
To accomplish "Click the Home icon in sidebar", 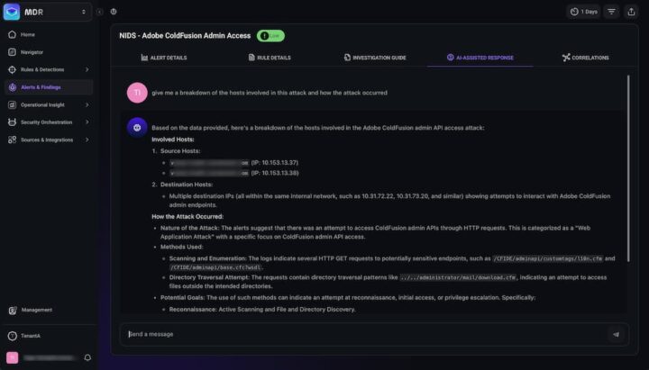I will [x=12, y=34].
